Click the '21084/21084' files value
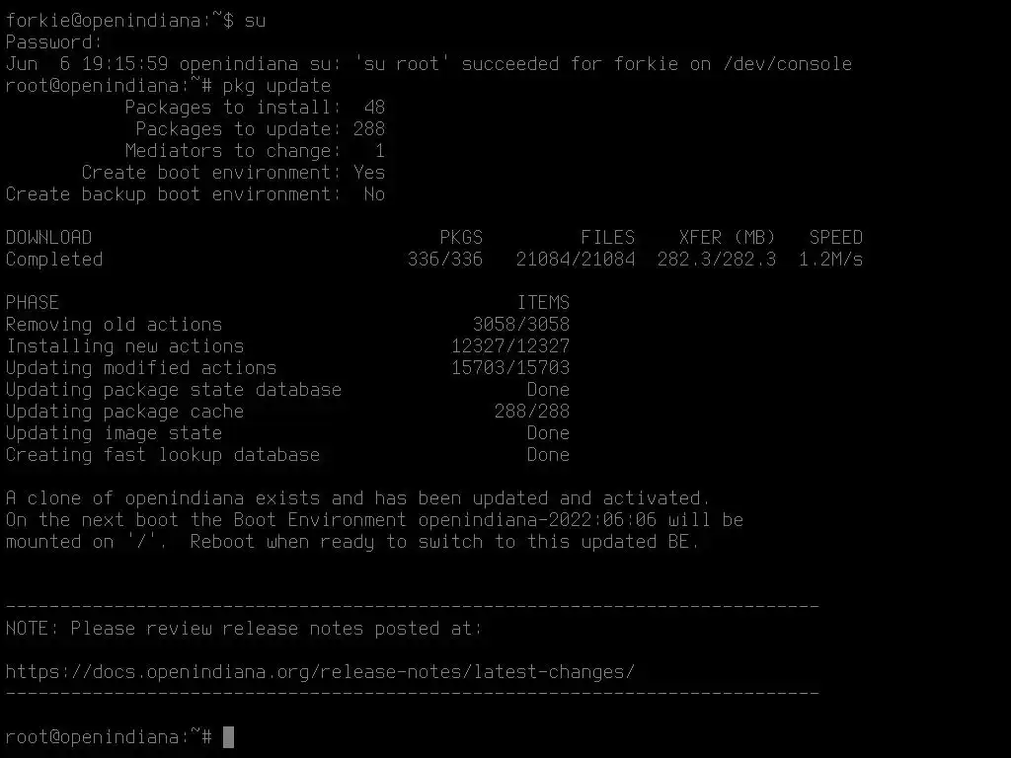Image resolution: width=1011 pixels, height=758 pixels. (576, 260)
